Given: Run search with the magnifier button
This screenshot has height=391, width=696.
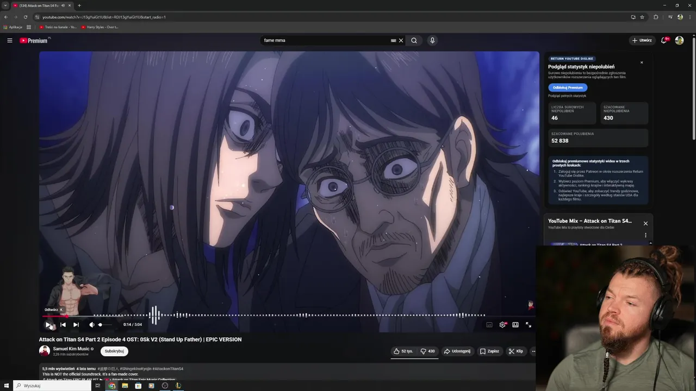Looking at the screenshot, I should pyautogui.click(x=414, y=40).
